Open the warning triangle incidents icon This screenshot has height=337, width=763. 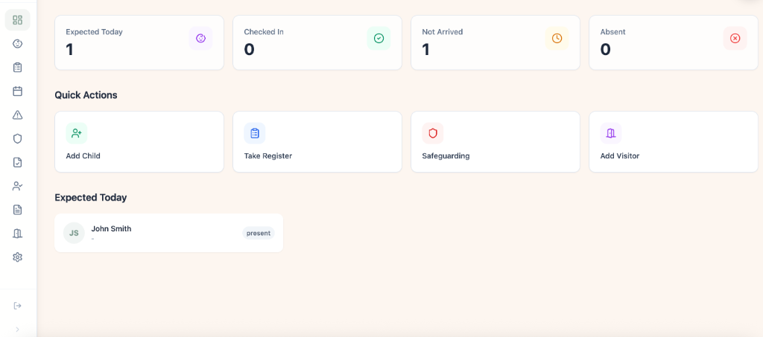(18, 115)
